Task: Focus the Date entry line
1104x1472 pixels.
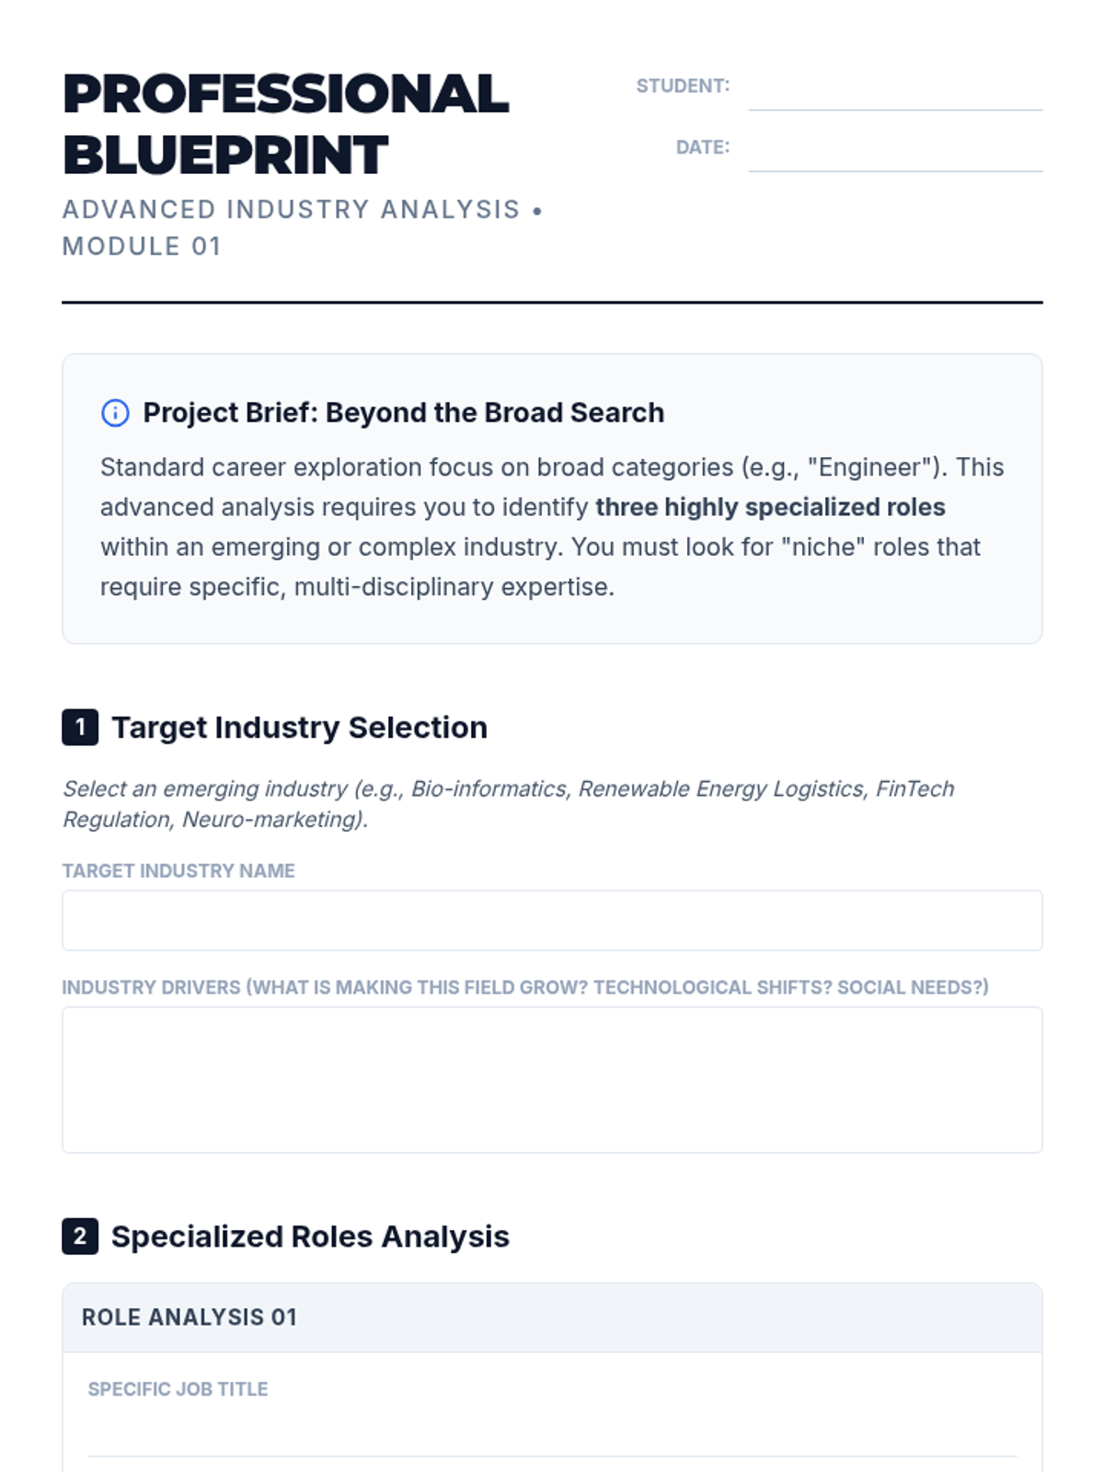Action: 894,153
